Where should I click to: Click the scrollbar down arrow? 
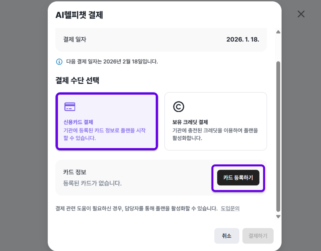coord(278,216)
